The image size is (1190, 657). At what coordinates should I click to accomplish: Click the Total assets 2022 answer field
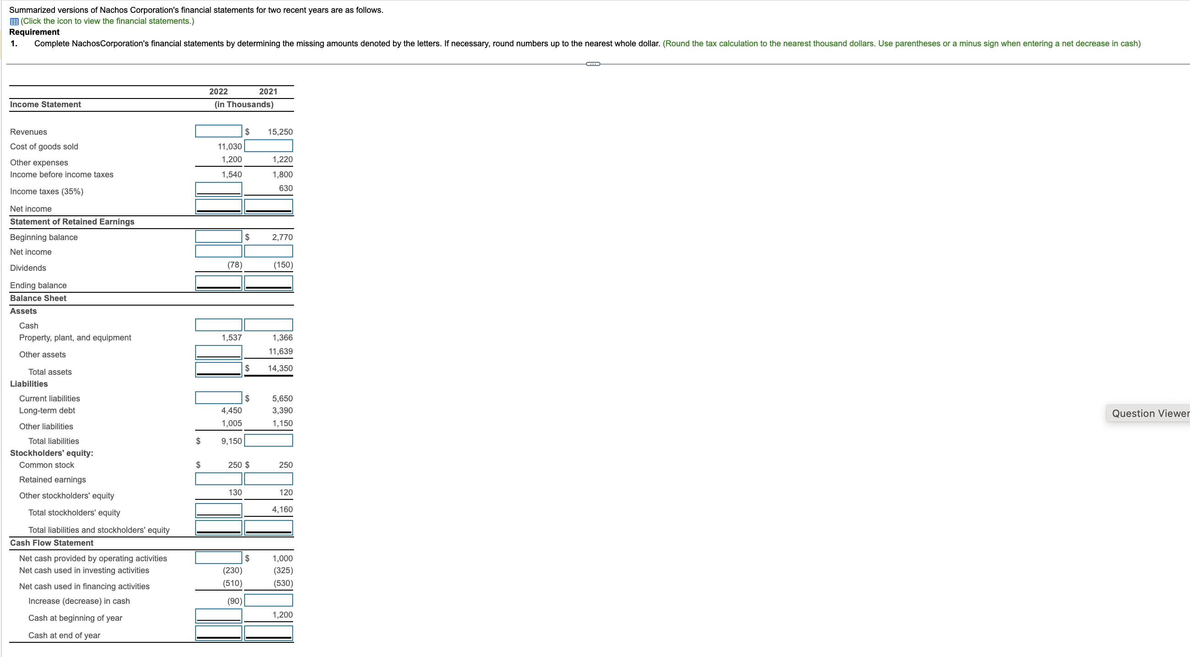coord(218,368)
